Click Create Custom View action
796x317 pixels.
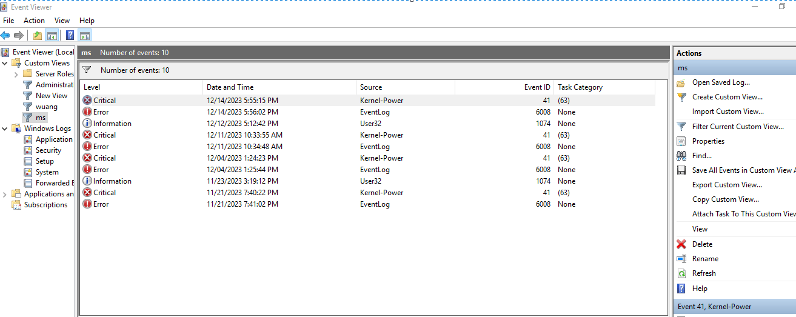click(x=727, y=97)
